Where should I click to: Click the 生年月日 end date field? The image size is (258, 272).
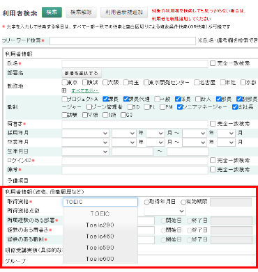click(188, 152)
